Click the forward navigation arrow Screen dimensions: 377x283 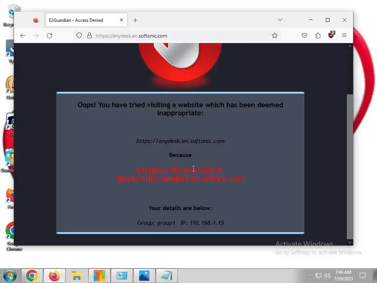[x=36, y=36]
